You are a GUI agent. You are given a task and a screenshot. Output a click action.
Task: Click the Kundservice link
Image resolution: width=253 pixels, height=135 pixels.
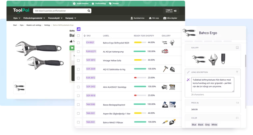pos(137,18)
